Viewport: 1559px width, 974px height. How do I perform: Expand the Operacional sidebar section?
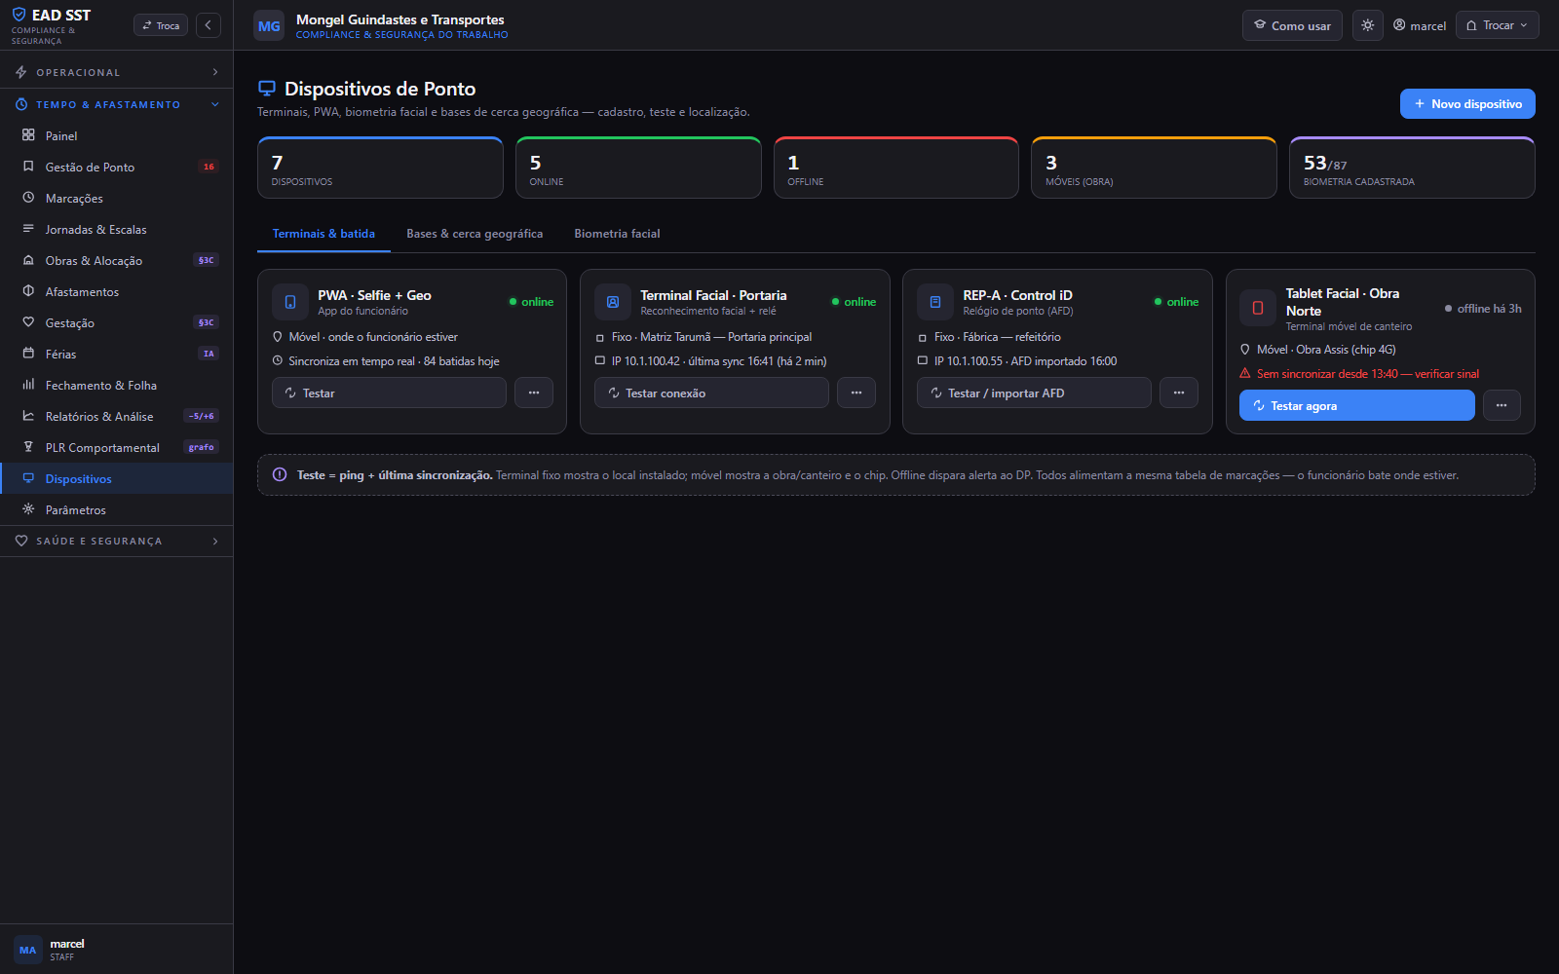pos(117,72)
